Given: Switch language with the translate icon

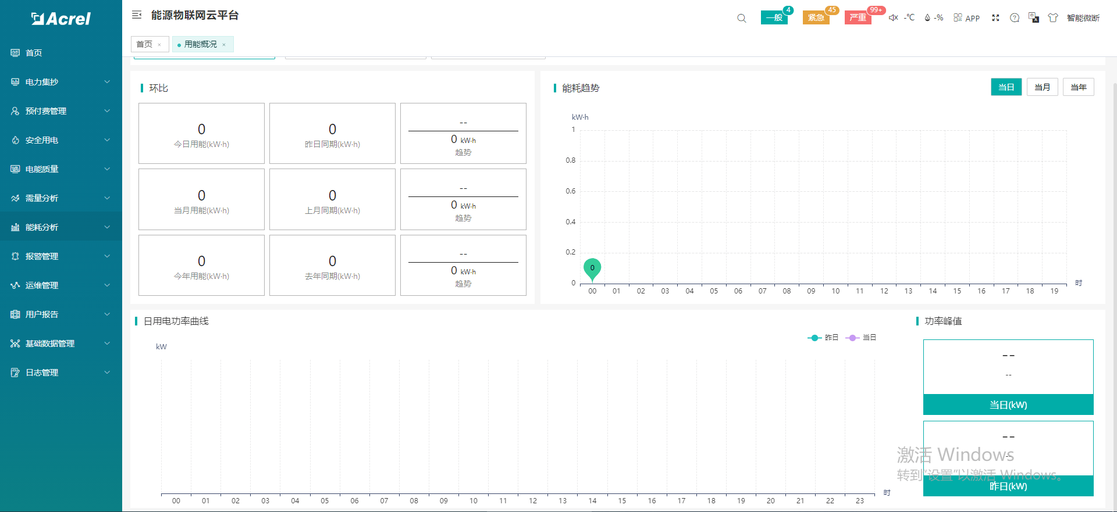Looking at the screenshot, I should coord(1034,17).
